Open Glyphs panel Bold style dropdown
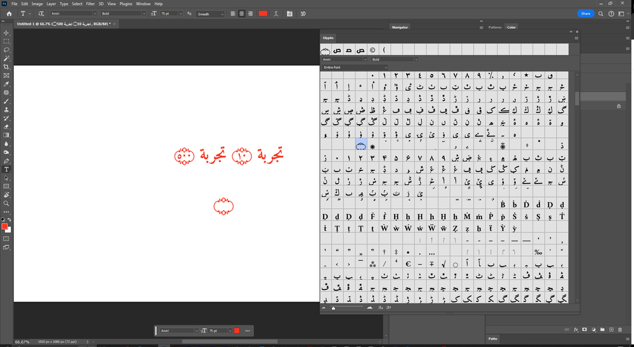Image resolution: width=634 pixels, height=347 pixels. pyautogui.click(x=395, y=60)
